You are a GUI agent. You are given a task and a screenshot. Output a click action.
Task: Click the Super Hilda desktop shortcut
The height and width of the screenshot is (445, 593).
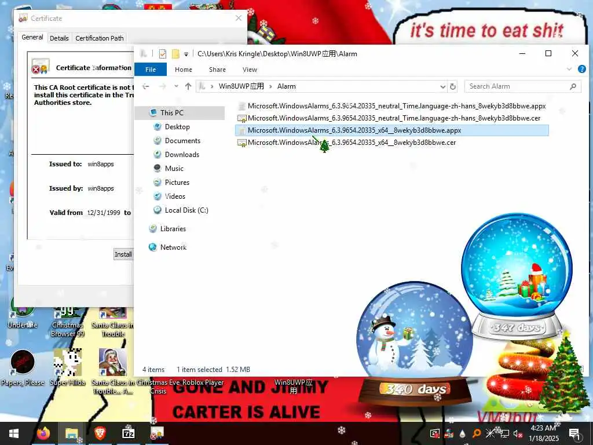click(x=68, y=367)
